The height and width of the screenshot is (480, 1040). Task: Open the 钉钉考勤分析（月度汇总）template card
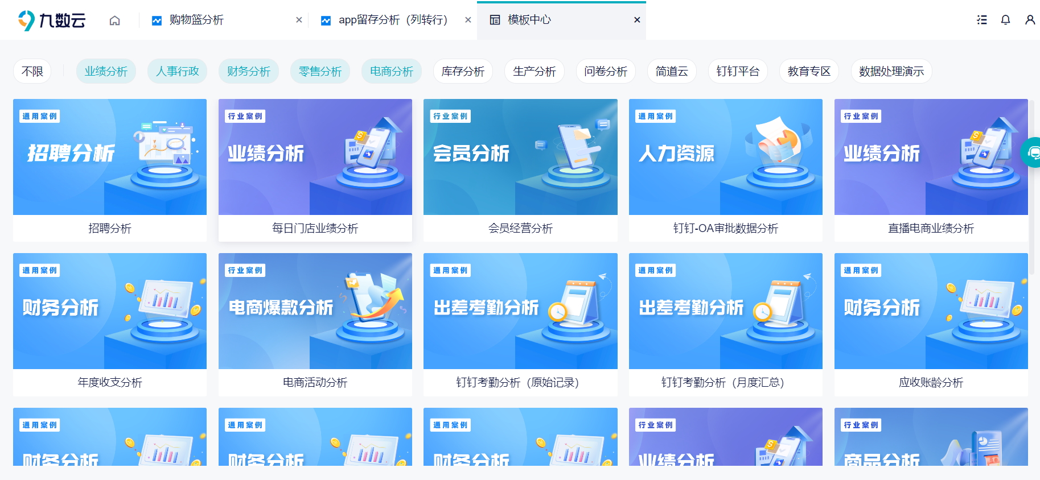[x=726, y=325]
